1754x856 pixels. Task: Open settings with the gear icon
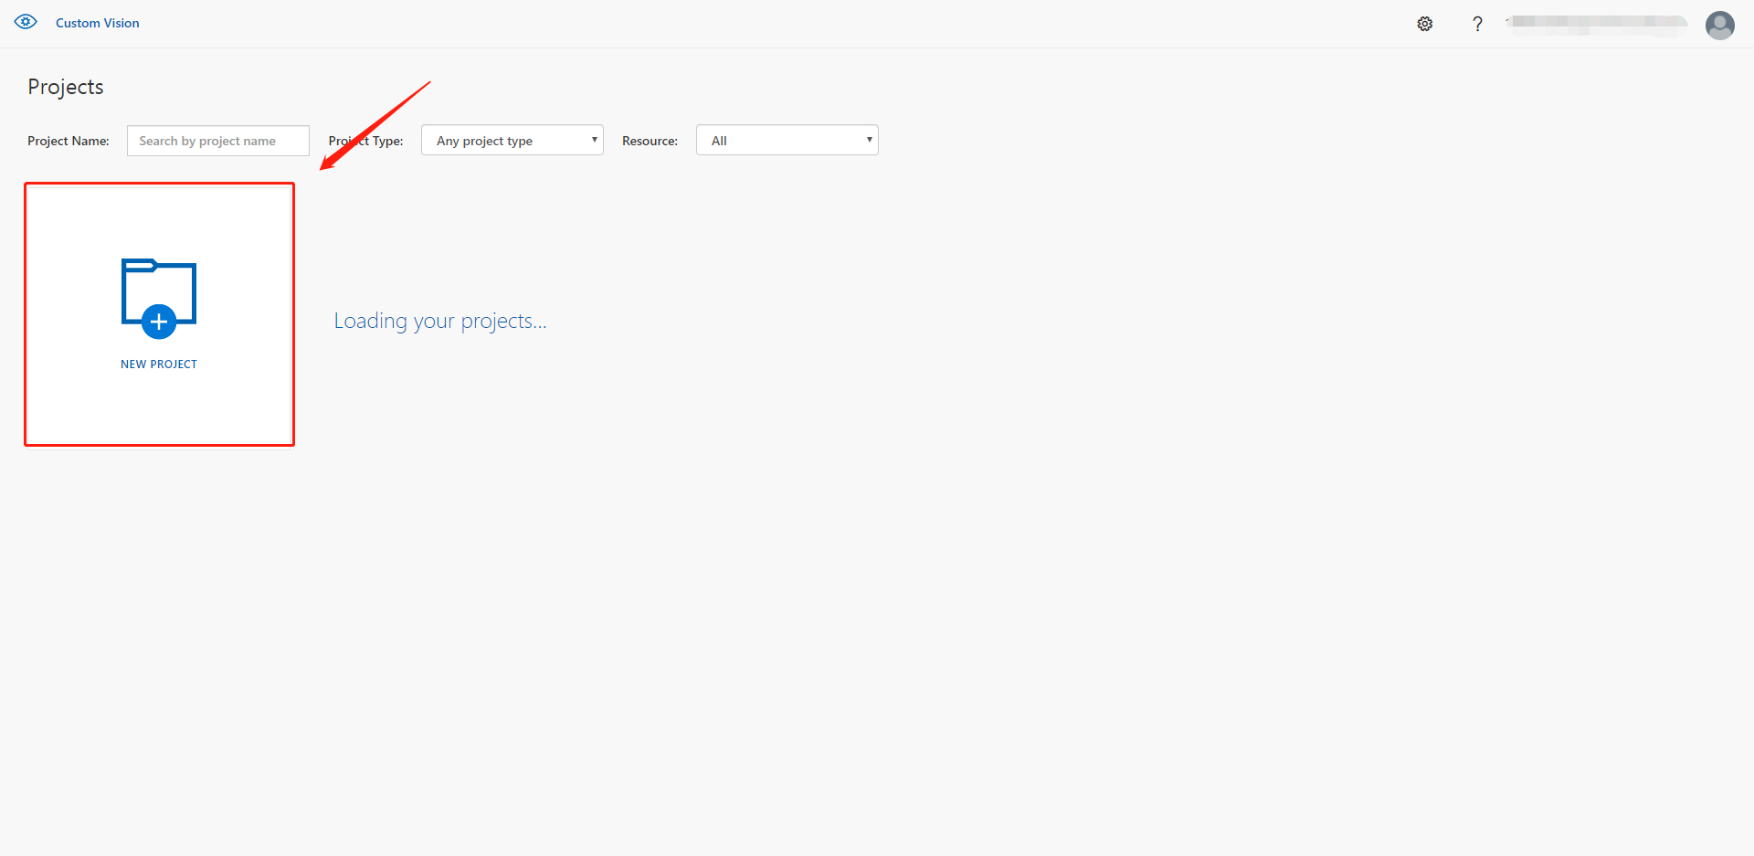click(x=1424, y=24)
